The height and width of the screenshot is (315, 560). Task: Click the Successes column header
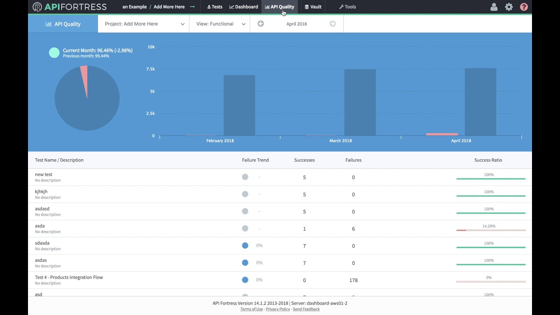coord(304,160)
